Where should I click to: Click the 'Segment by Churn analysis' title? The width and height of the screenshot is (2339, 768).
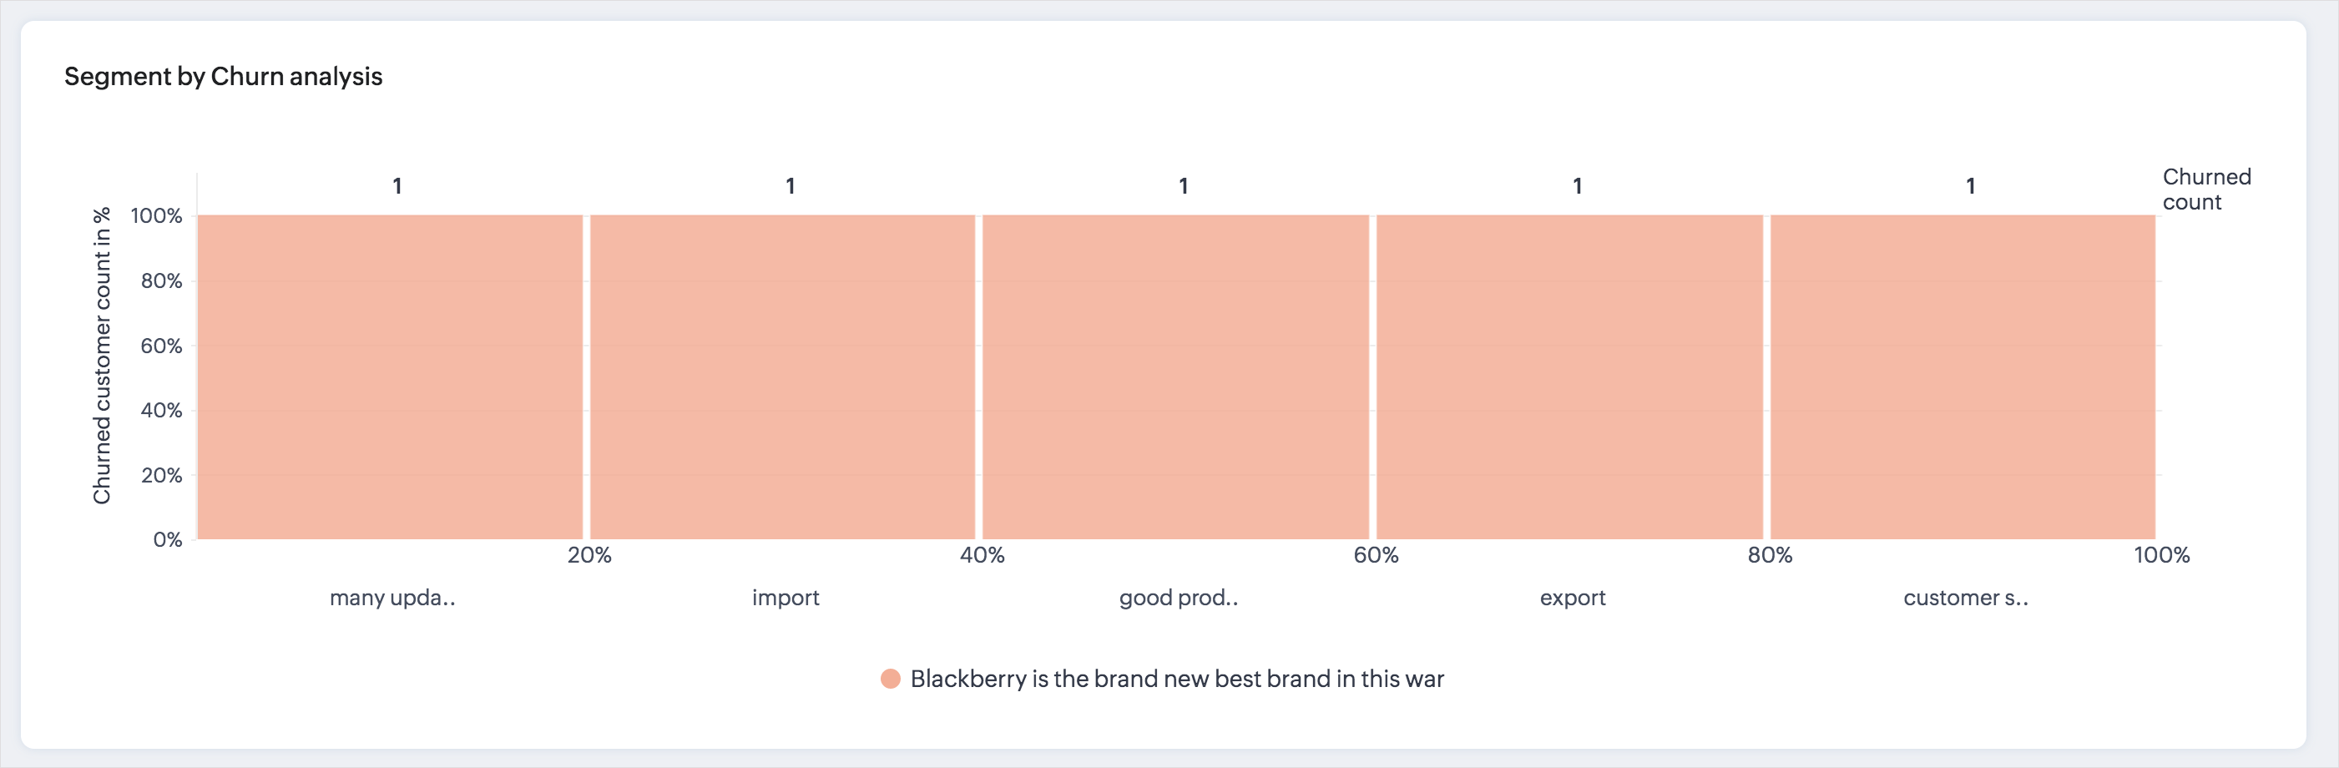click(224, 76)
